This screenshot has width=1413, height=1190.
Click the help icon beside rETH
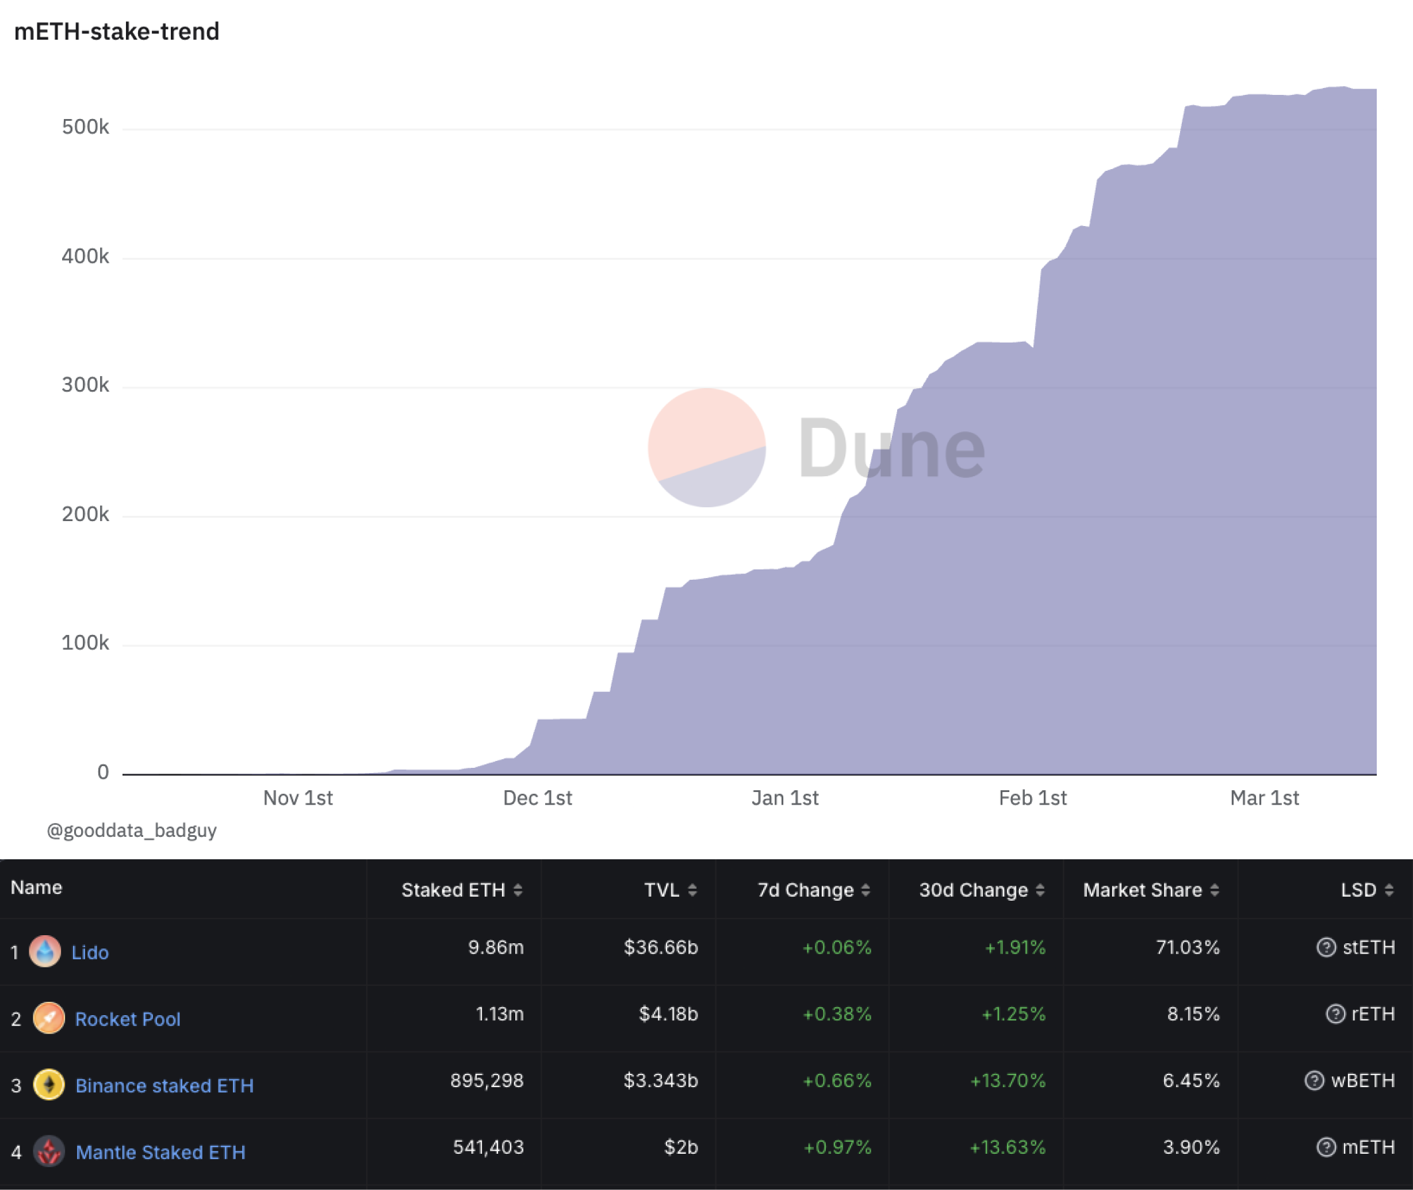tap(1335, 1014)
